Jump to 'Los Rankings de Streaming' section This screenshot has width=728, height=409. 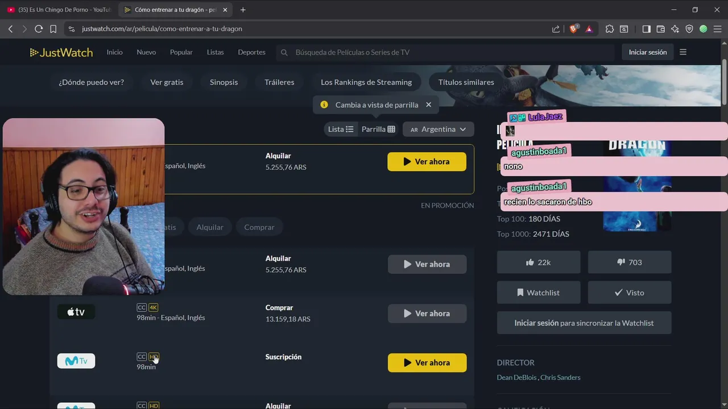(x=366, y=82)
